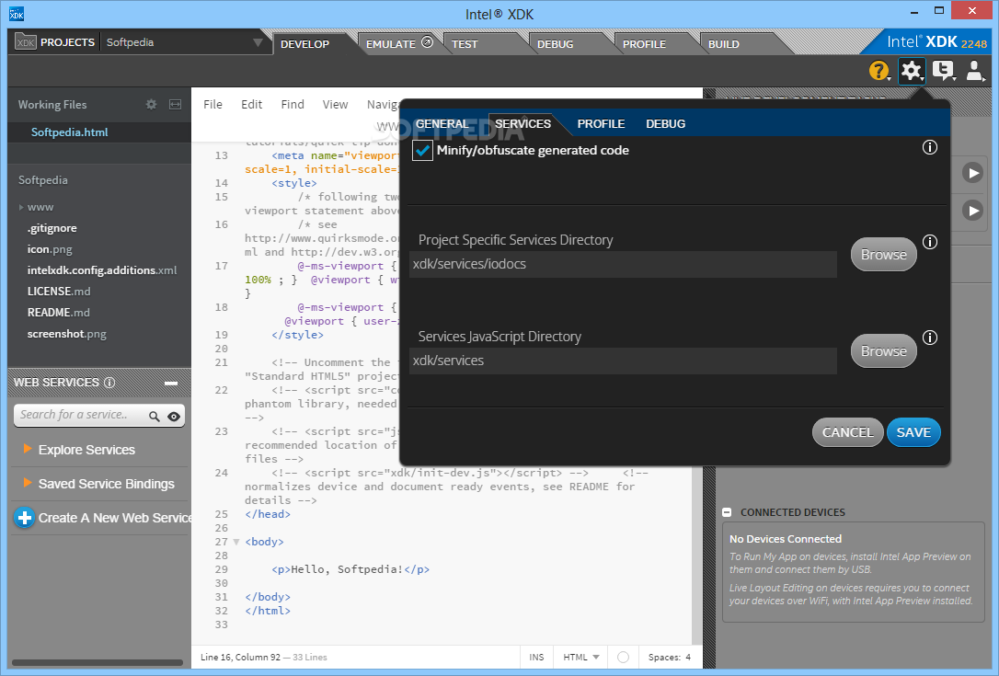The width and height of the screenshot is (999, 676).
Task: Click the search magnifier in service search
Action: tap(155, 416)
